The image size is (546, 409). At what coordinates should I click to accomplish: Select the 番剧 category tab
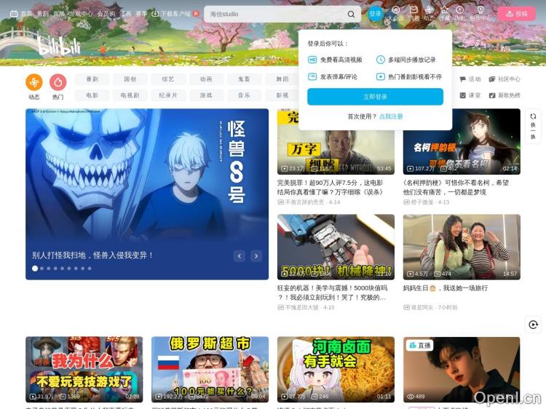[92, 79]
